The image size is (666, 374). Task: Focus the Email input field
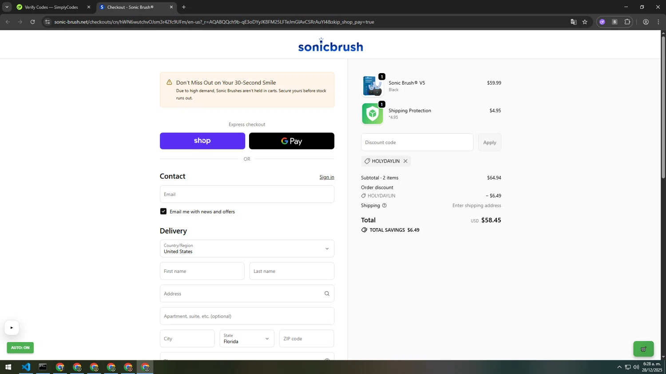coord(247,194)
